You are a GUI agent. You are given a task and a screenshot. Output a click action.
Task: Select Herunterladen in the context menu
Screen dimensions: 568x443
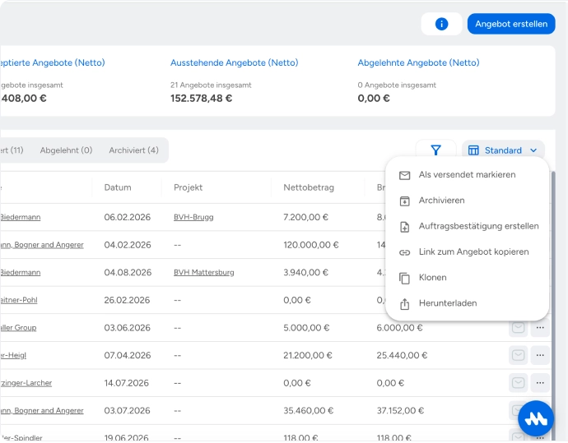[467, 303]
